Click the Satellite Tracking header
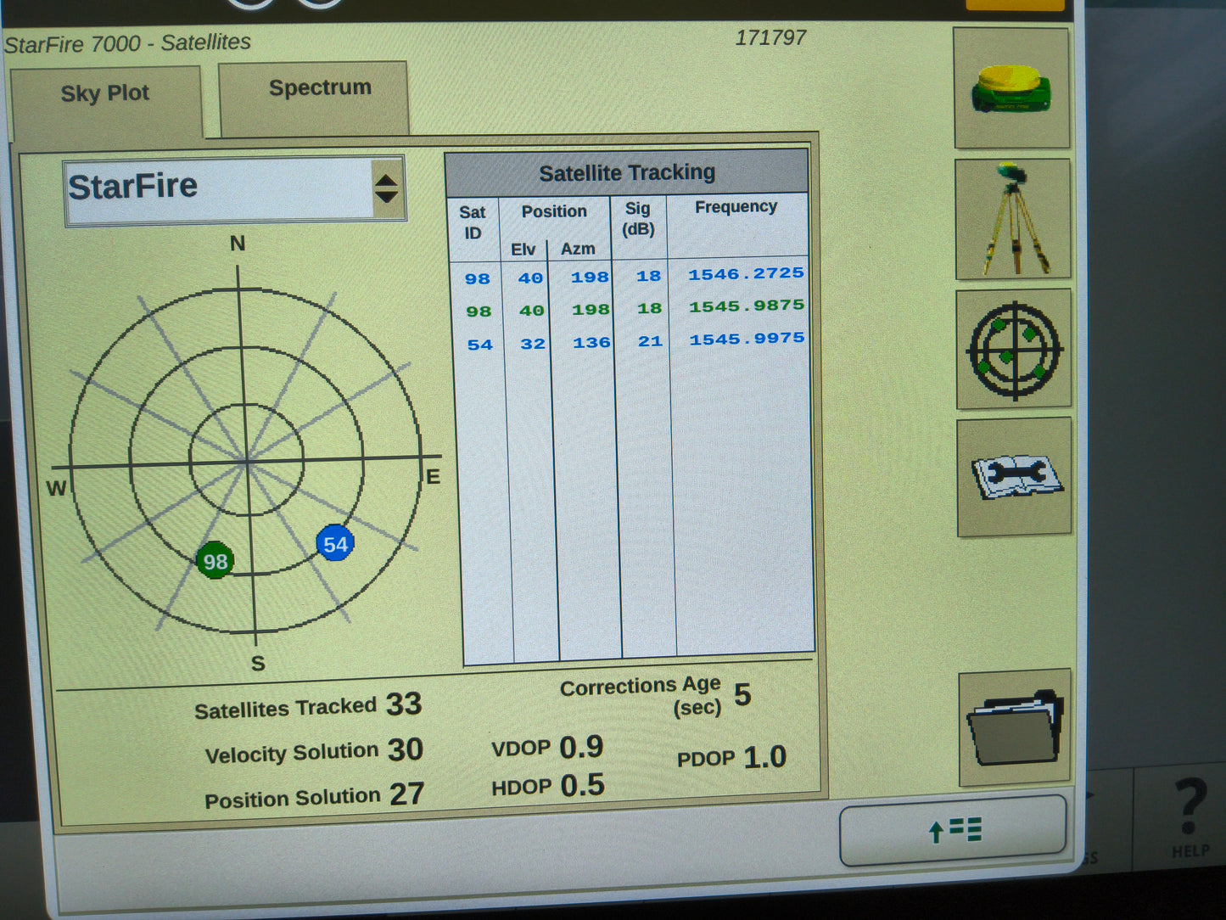Screen dimensions: 1226x920 click(628, 171)
